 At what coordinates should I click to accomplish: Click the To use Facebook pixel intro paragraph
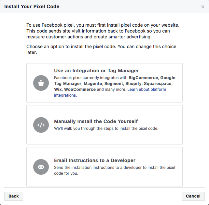103,31
